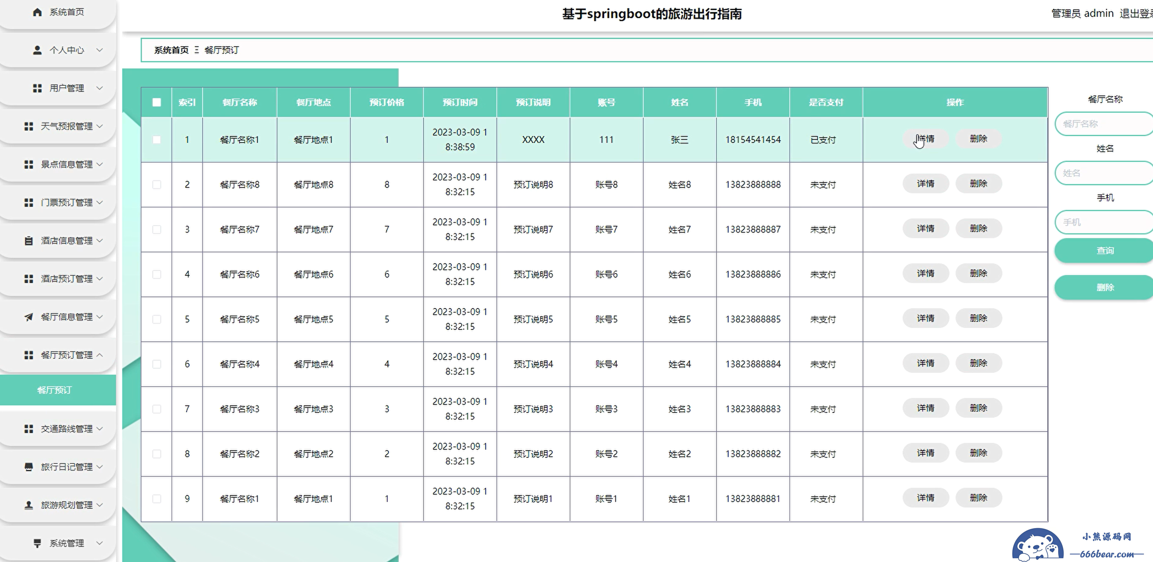This screenshot has width=1153, height=562.
Task: Click the grid icon beside 天气预报管理
Action: (29, 126)
